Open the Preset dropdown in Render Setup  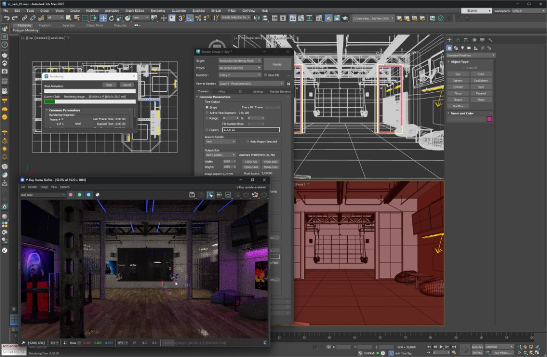click(239, 68)
